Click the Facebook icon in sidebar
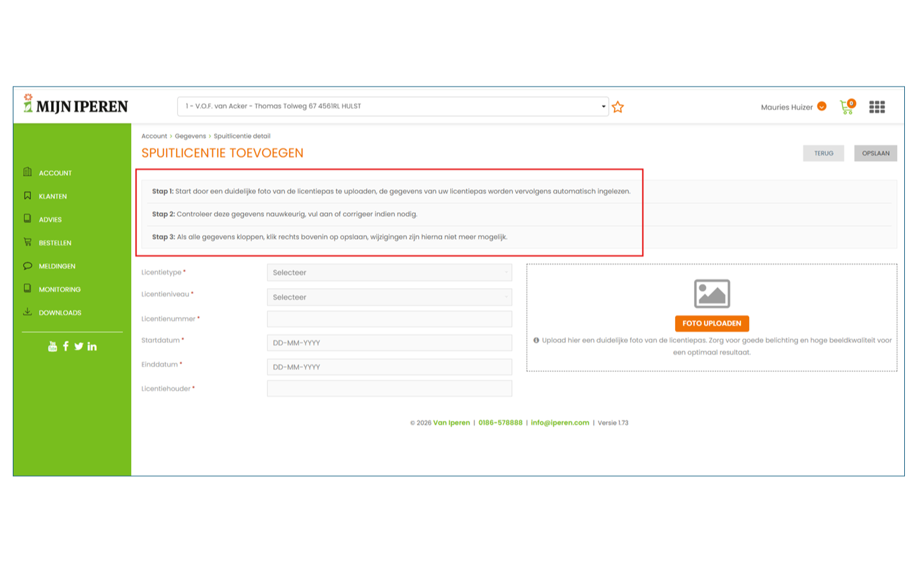This screenshot has width=917, height=564. [66, 346]
